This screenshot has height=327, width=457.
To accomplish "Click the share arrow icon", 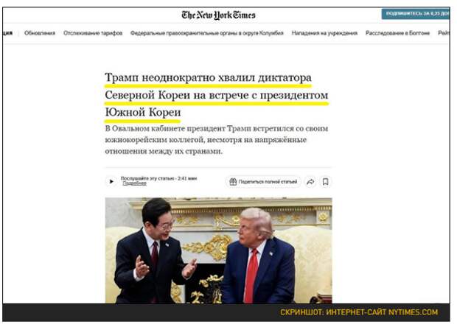I will [x=310, y=182].
